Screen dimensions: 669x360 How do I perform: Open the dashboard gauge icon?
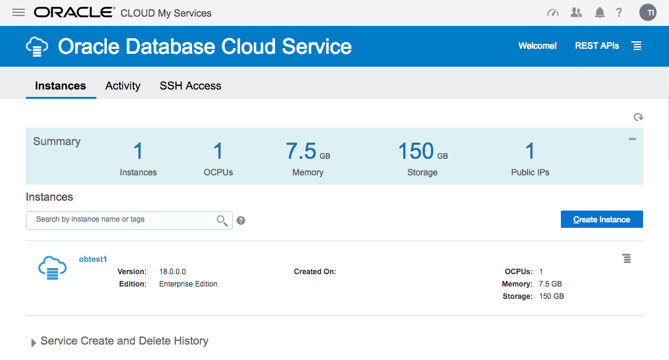(x=552, y=13)
